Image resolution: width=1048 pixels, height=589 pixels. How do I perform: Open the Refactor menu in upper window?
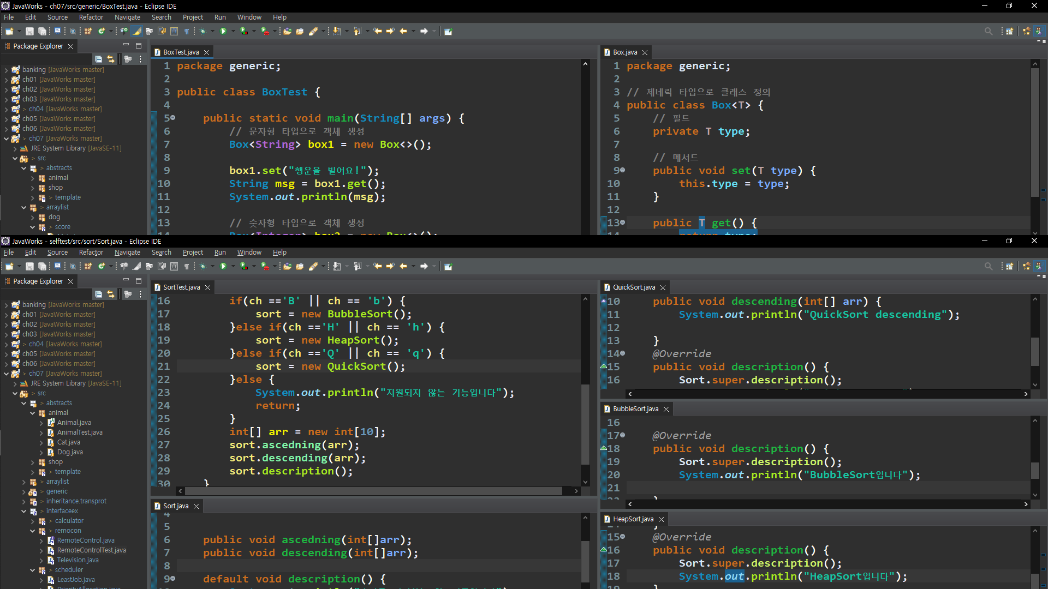tap(91, 17)
